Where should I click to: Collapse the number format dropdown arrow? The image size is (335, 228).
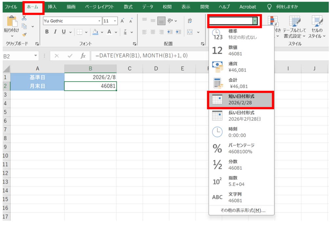click(x=255, y=21)
